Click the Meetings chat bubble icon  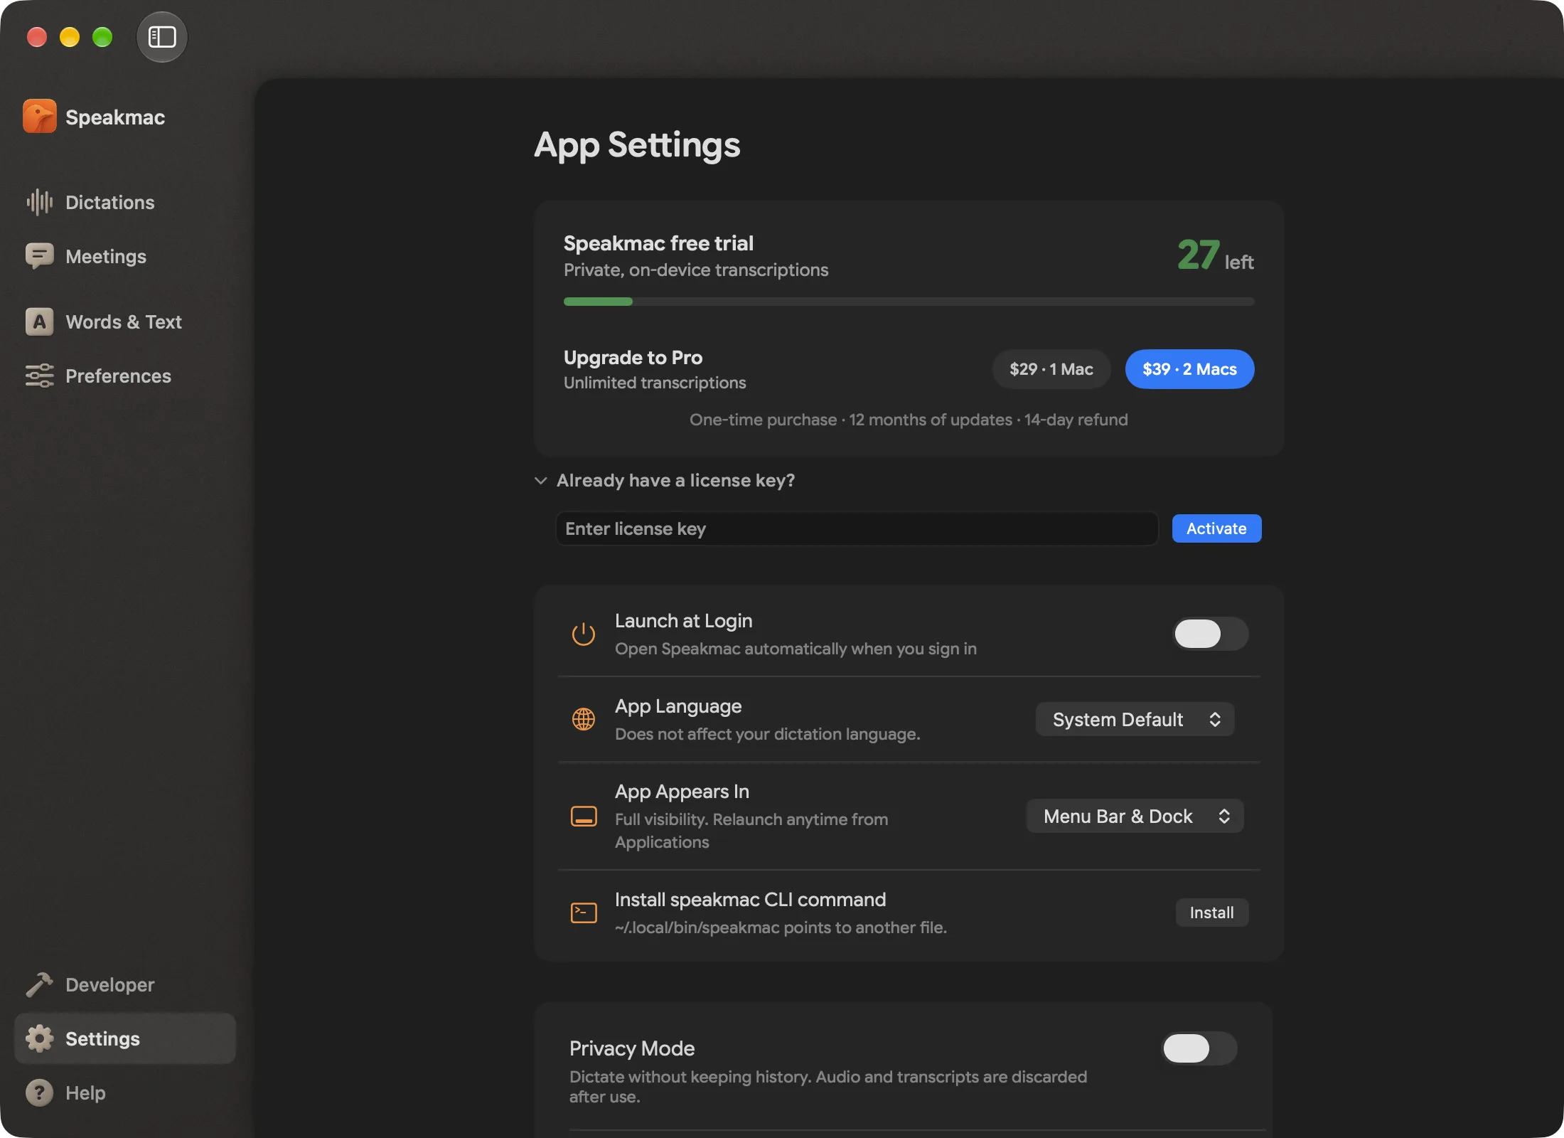(x=40, y=256)
